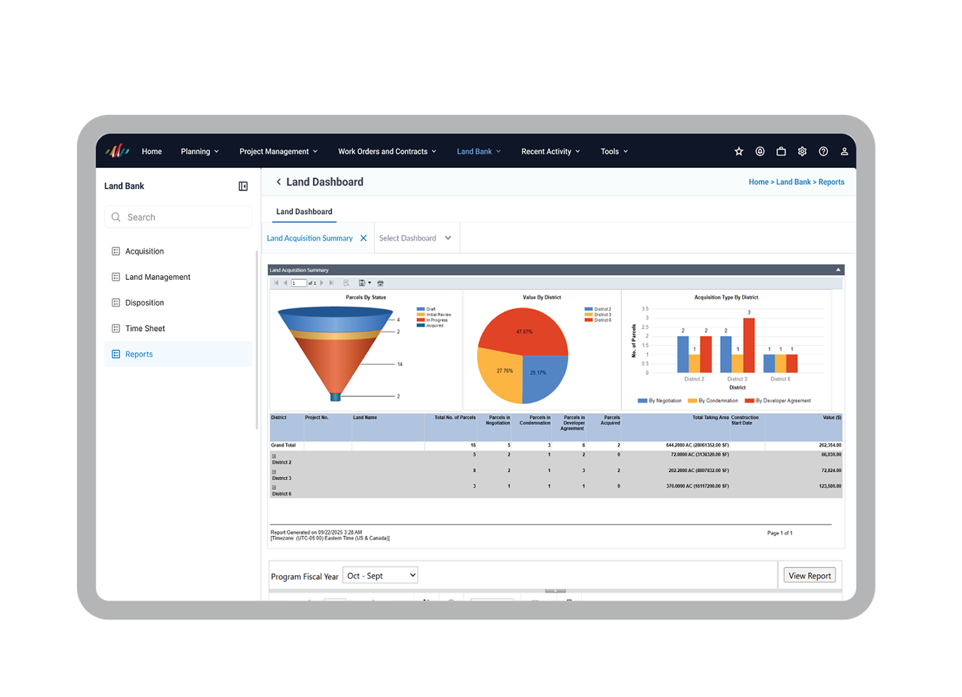Viewport: 962px width, 697px height.
Task: Click the report export save icon
Action: tap(362, 283)
